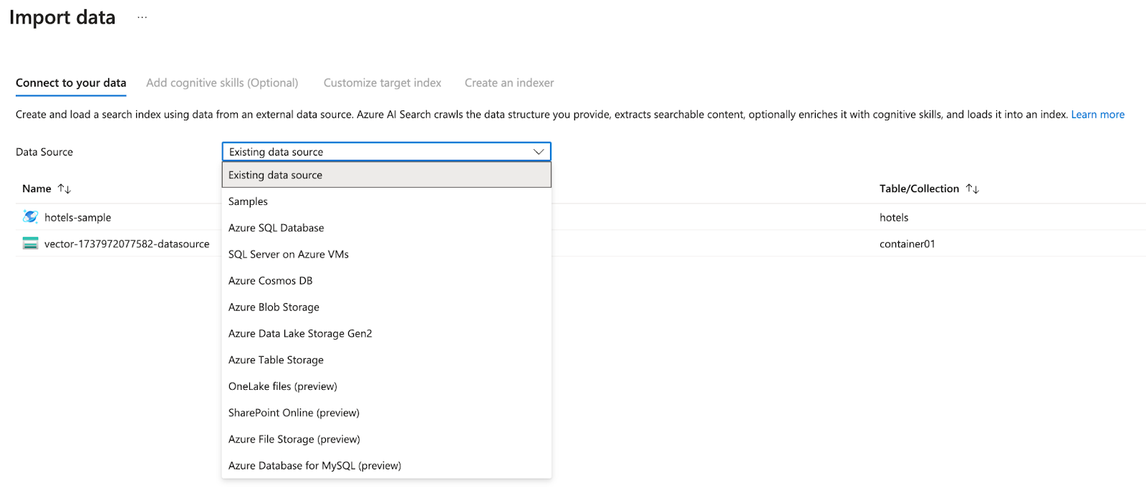The width and height of the screenshot is (1146, 493).
Task: Click the hotels-sample data source icon
Action: coord(30,216)
